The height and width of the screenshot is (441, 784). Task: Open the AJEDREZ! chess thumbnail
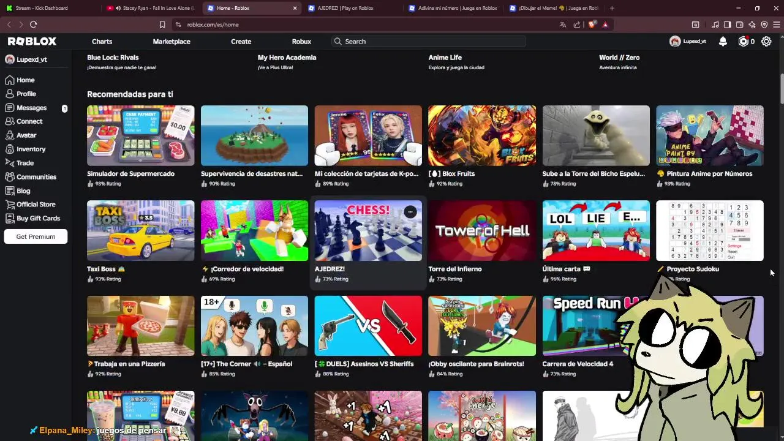click(368, 230)
